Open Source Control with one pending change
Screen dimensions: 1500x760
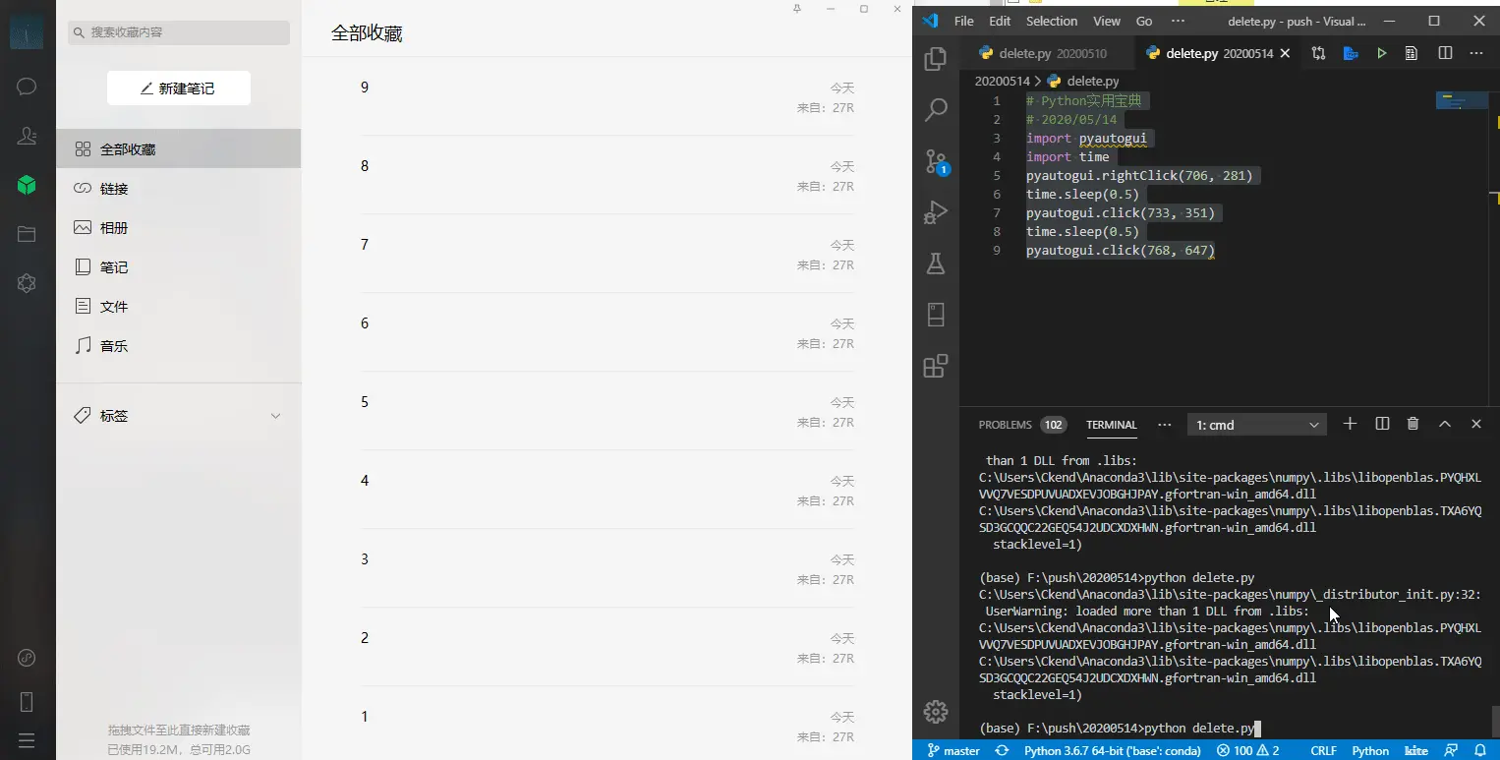936,161
